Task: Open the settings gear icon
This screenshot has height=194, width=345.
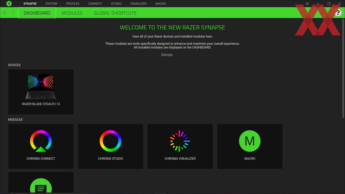Action: coord(307,4)
